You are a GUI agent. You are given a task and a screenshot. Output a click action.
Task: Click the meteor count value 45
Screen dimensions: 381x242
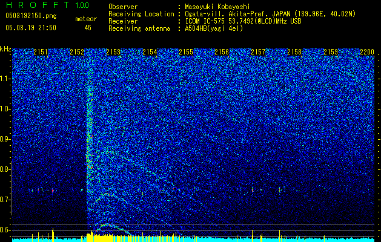coord(88,28)
